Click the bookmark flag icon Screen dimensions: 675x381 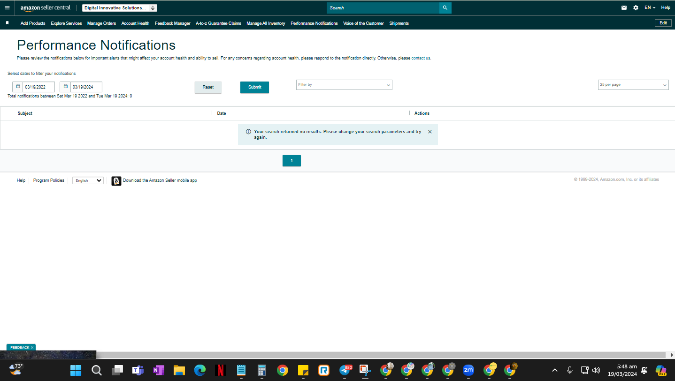(7, 23)
